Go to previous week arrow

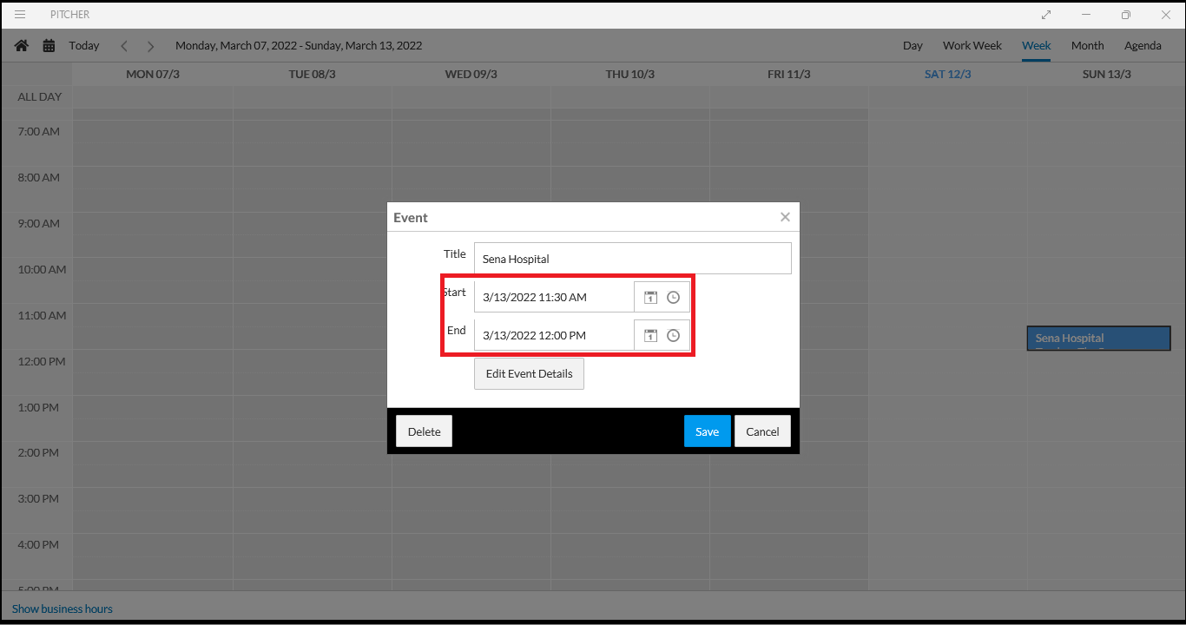(x=124, y=46)
